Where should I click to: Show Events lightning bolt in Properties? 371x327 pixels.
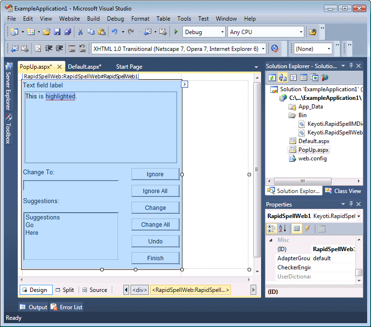click(307, 229)
